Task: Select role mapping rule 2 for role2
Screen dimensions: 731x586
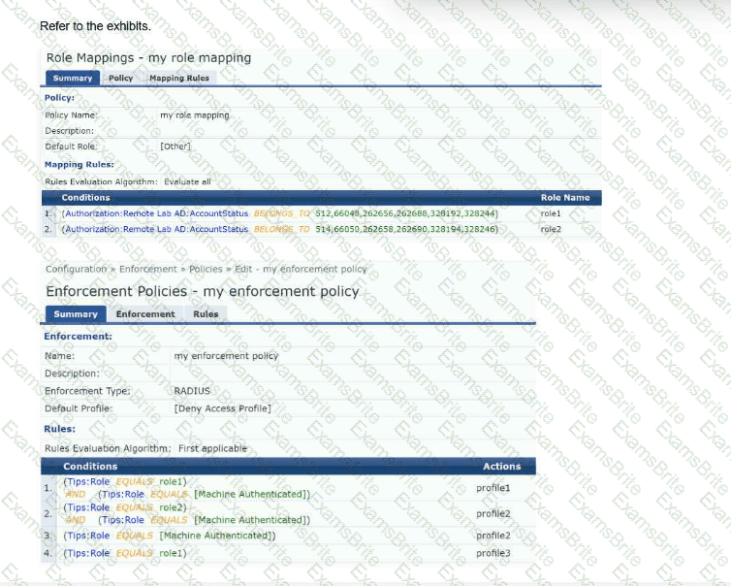Action: tap(322, 229)
